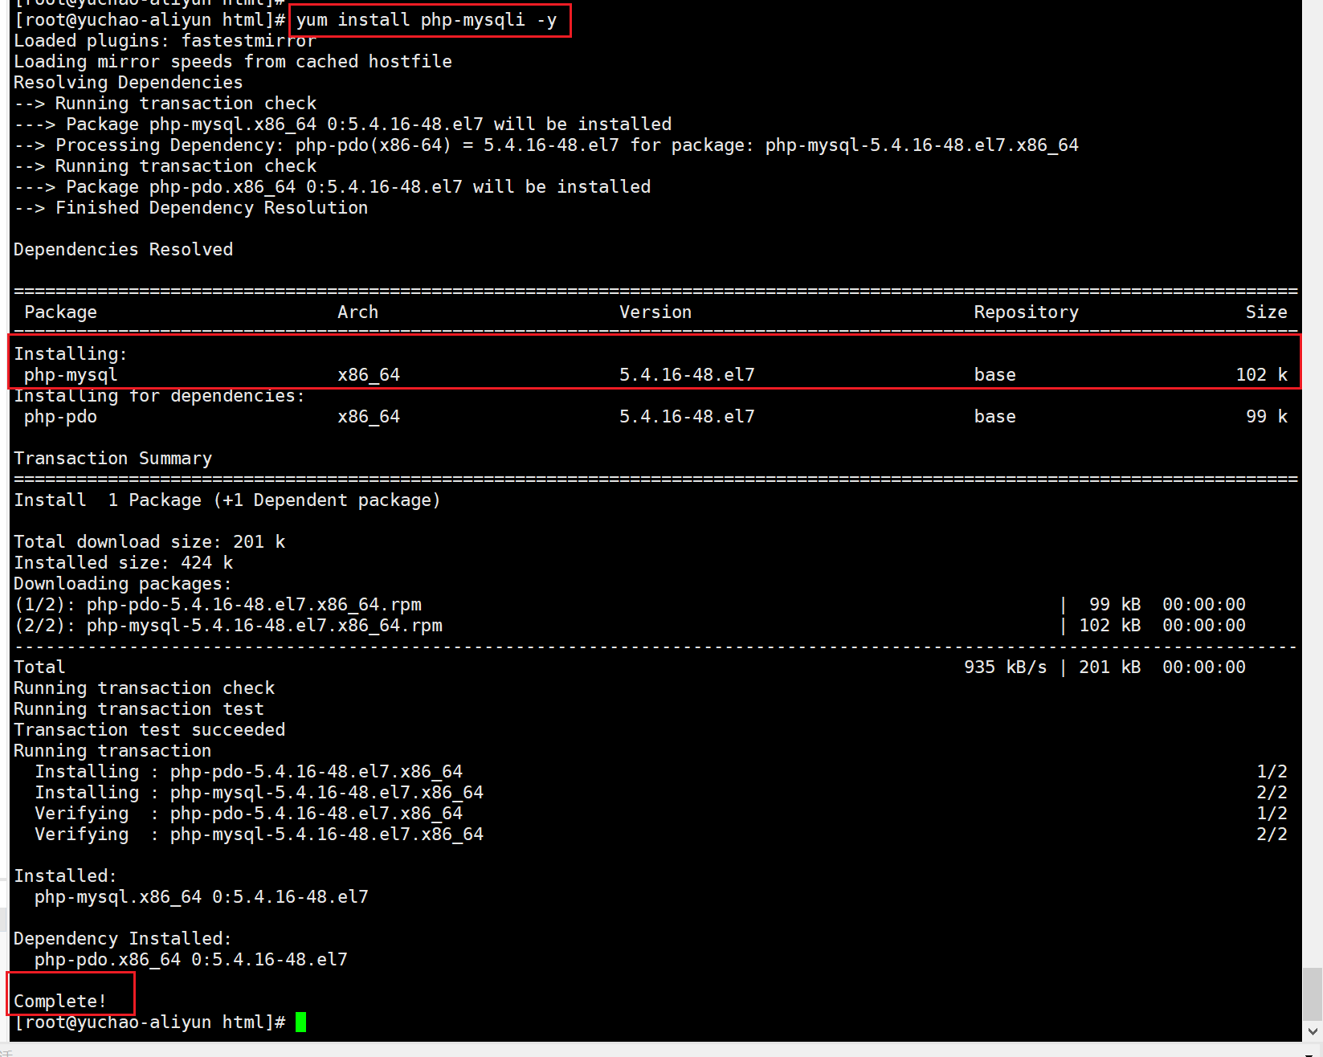Screen dimensions: 1323x1057
Task: Click the '935 kB/s' download speed text
Action: coord(1005,667)
